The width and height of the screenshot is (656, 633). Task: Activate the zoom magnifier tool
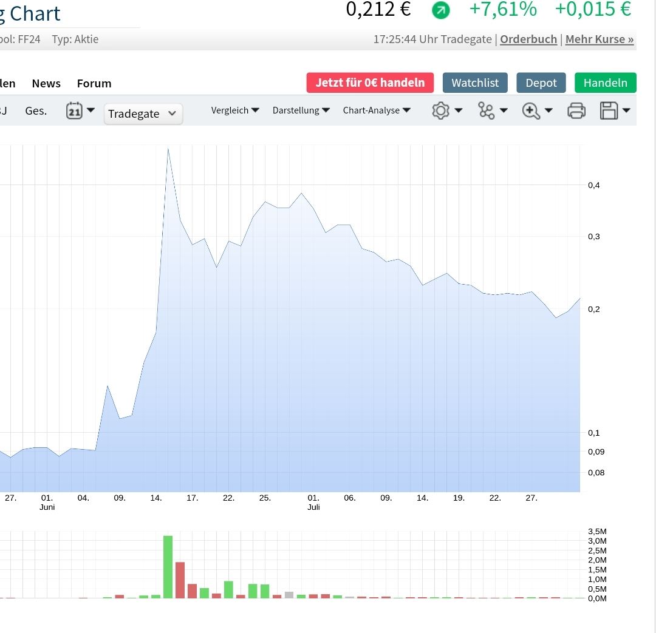pyautogui.click(x=532, y=110)
